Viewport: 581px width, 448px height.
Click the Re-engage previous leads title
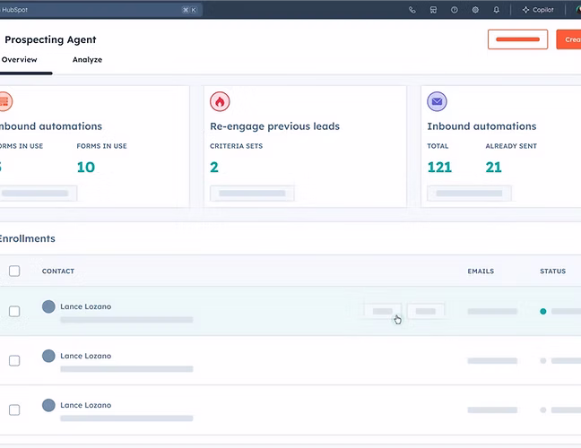(x=274, y=126)
